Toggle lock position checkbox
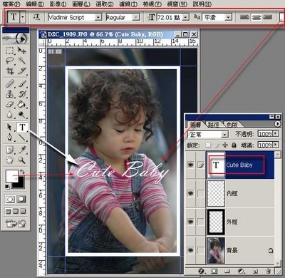The height and width of the screenshot is (278, 285). pos(225,145)
